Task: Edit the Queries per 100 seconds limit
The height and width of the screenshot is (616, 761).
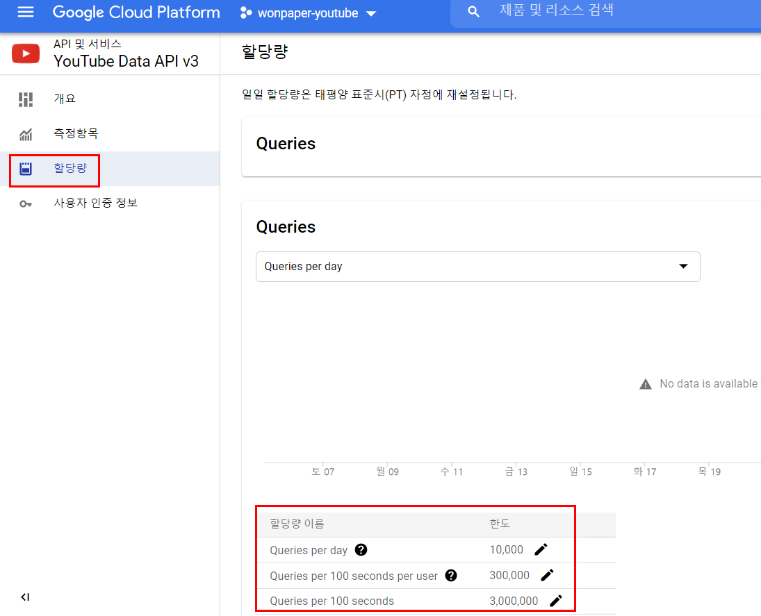Action: [x=556, y=601]
